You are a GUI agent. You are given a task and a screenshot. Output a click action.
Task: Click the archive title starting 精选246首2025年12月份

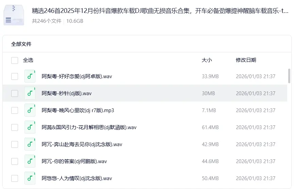coord(160,11)
